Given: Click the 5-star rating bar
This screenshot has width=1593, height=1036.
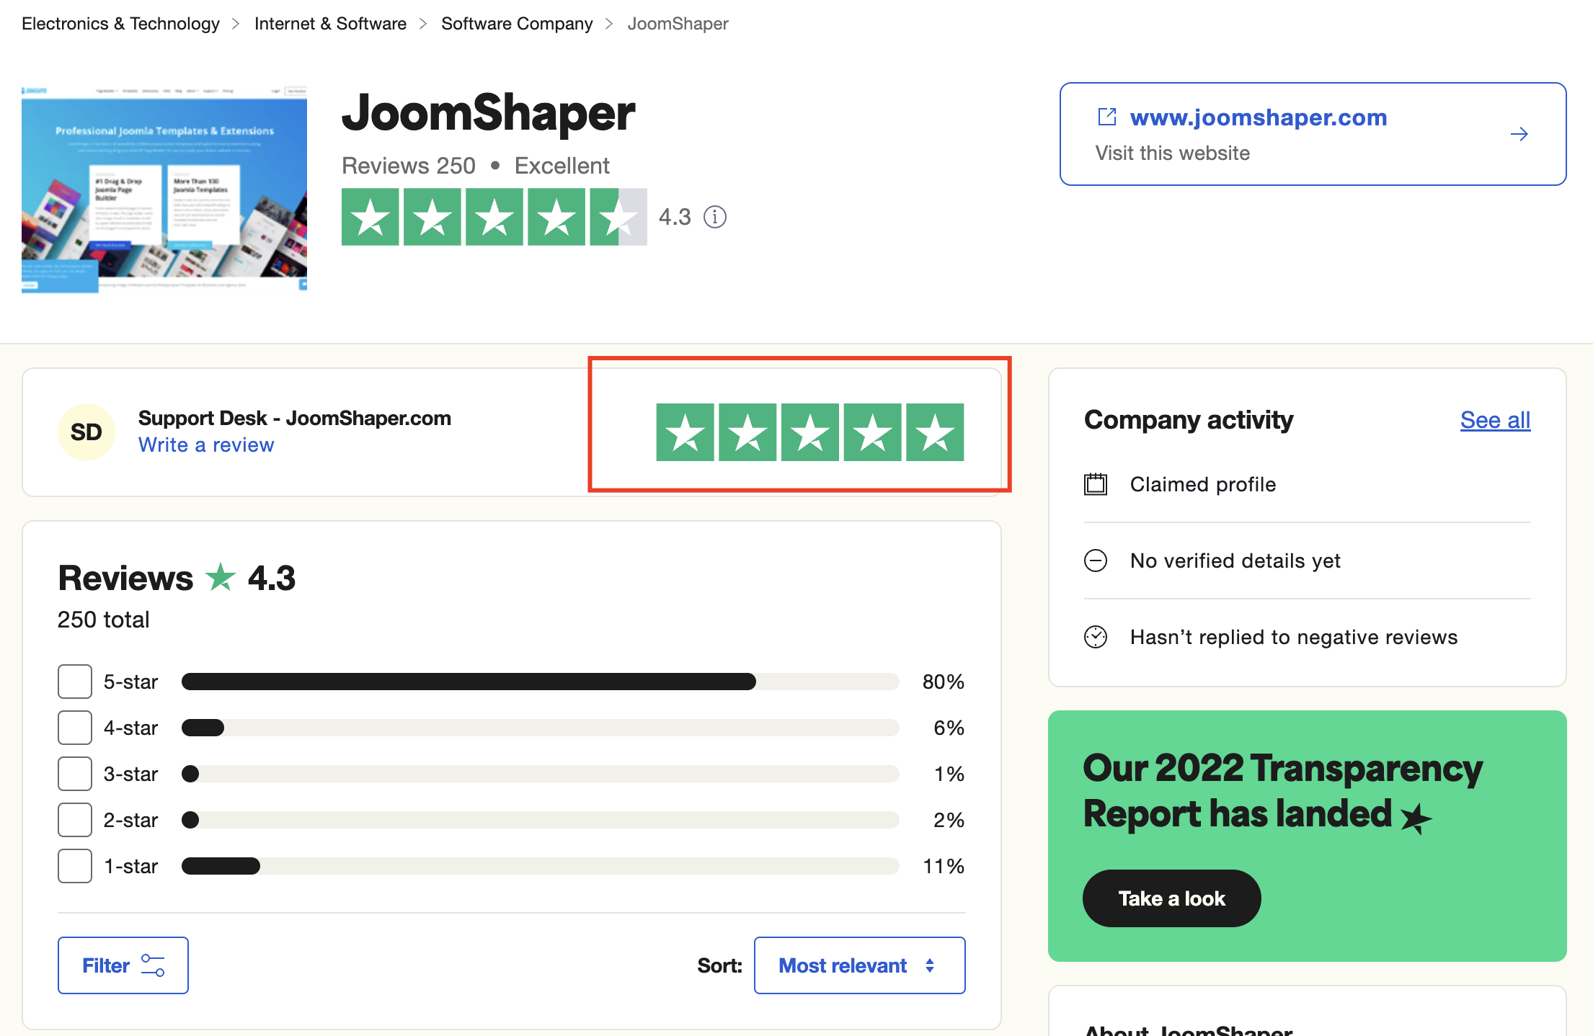Looking at the screenshot, I should pos(540,682).
